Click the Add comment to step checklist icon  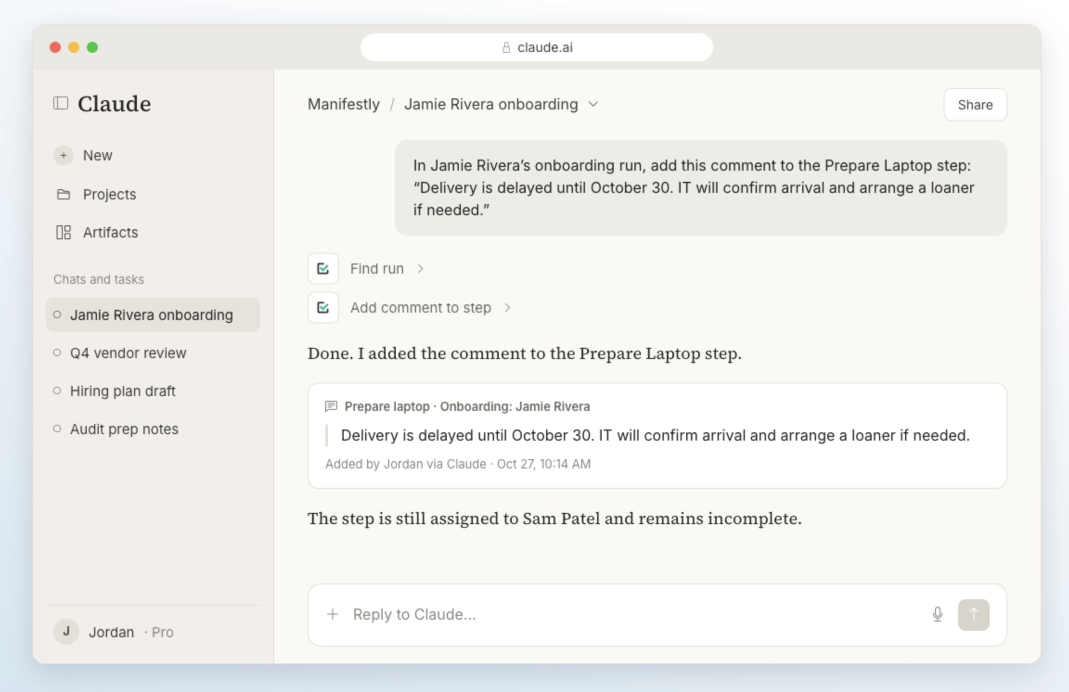click(323, 308)
